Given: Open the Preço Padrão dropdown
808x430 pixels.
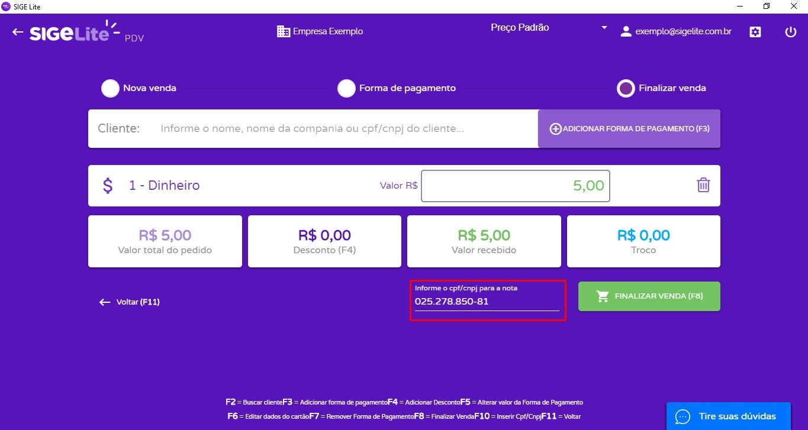Looking at the screenshot, I should point(520,27).
